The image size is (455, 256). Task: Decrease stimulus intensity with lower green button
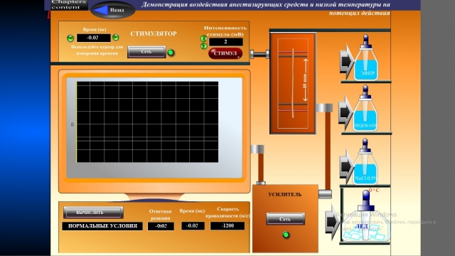(x=203, y=46)
